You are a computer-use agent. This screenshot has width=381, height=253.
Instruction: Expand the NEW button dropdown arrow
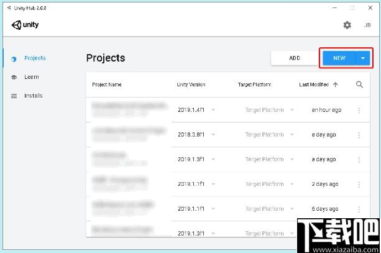coord(363,58)
